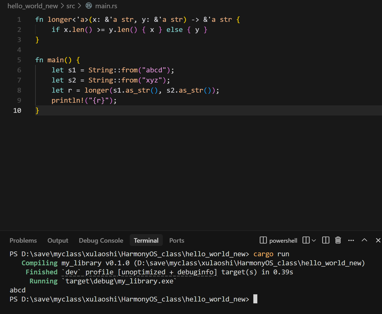Click the powershell terminal label
The image size is (382, 314).
tap(283, 241)
